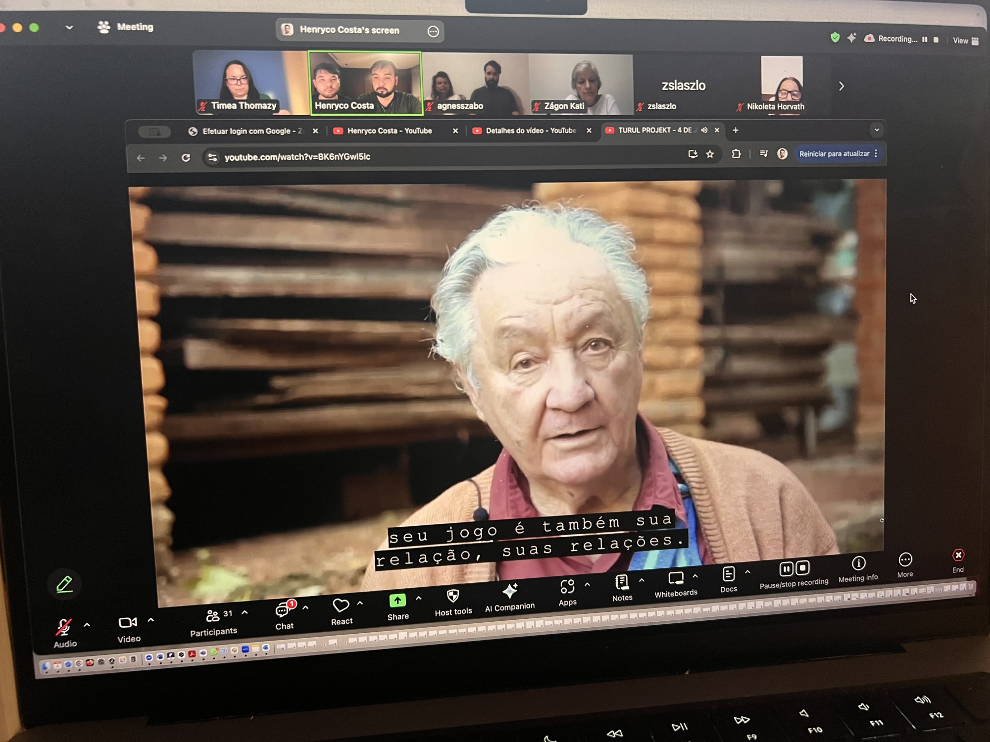Click the AI sparkle icon near Recording
Viewport: 990px width, 742px height.
point(851,38)
